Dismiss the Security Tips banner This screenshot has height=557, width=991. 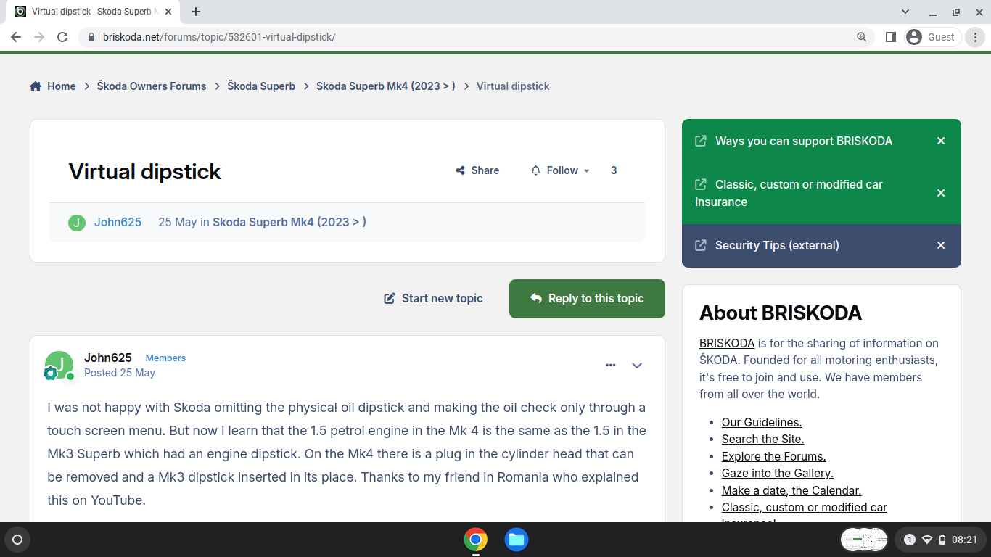941,246
